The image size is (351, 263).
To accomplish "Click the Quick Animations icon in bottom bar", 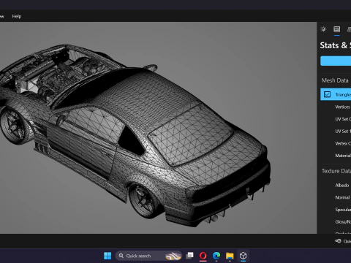I will tap(338, 241).
